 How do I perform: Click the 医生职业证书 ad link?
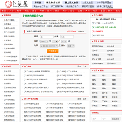pos(53,2)
